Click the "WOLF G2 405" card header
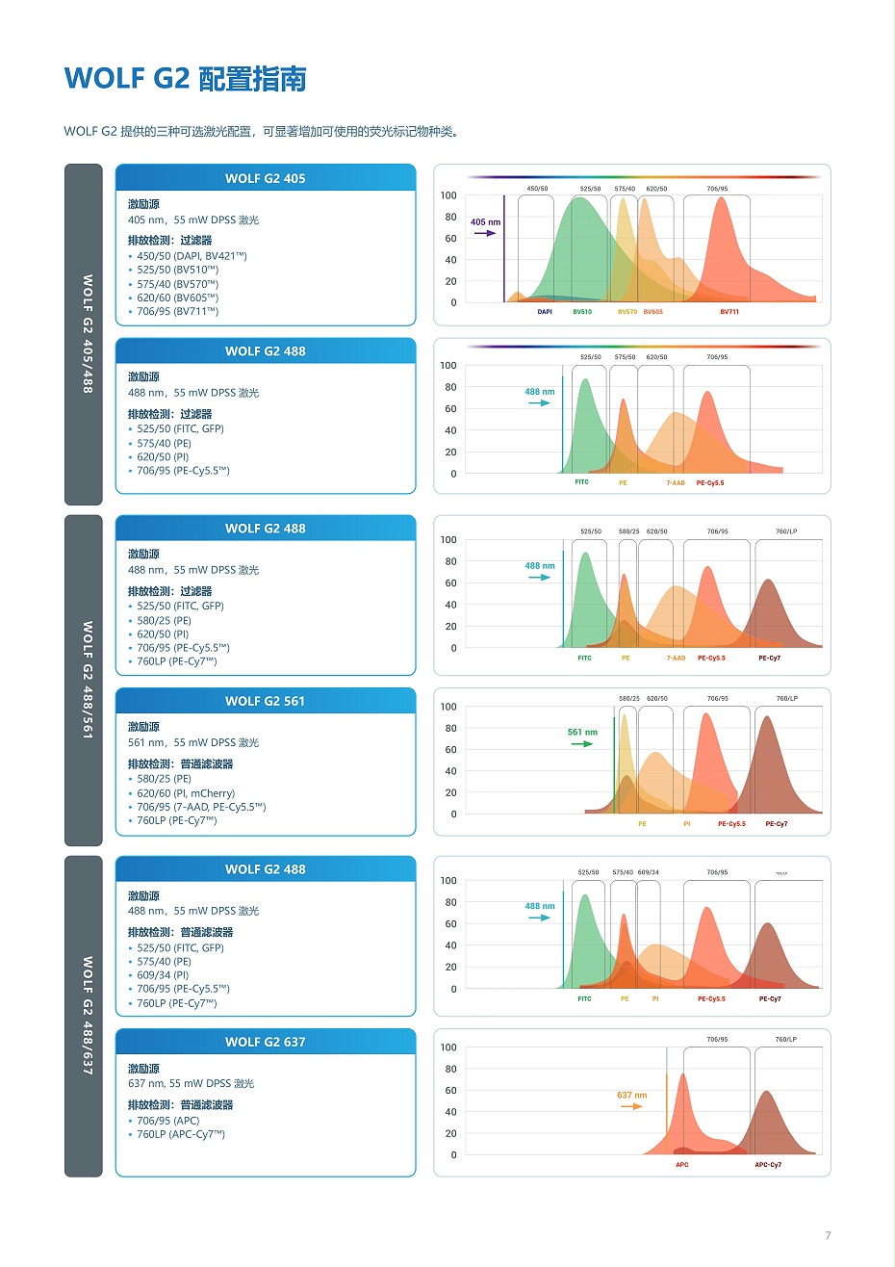 click(266, 178)
